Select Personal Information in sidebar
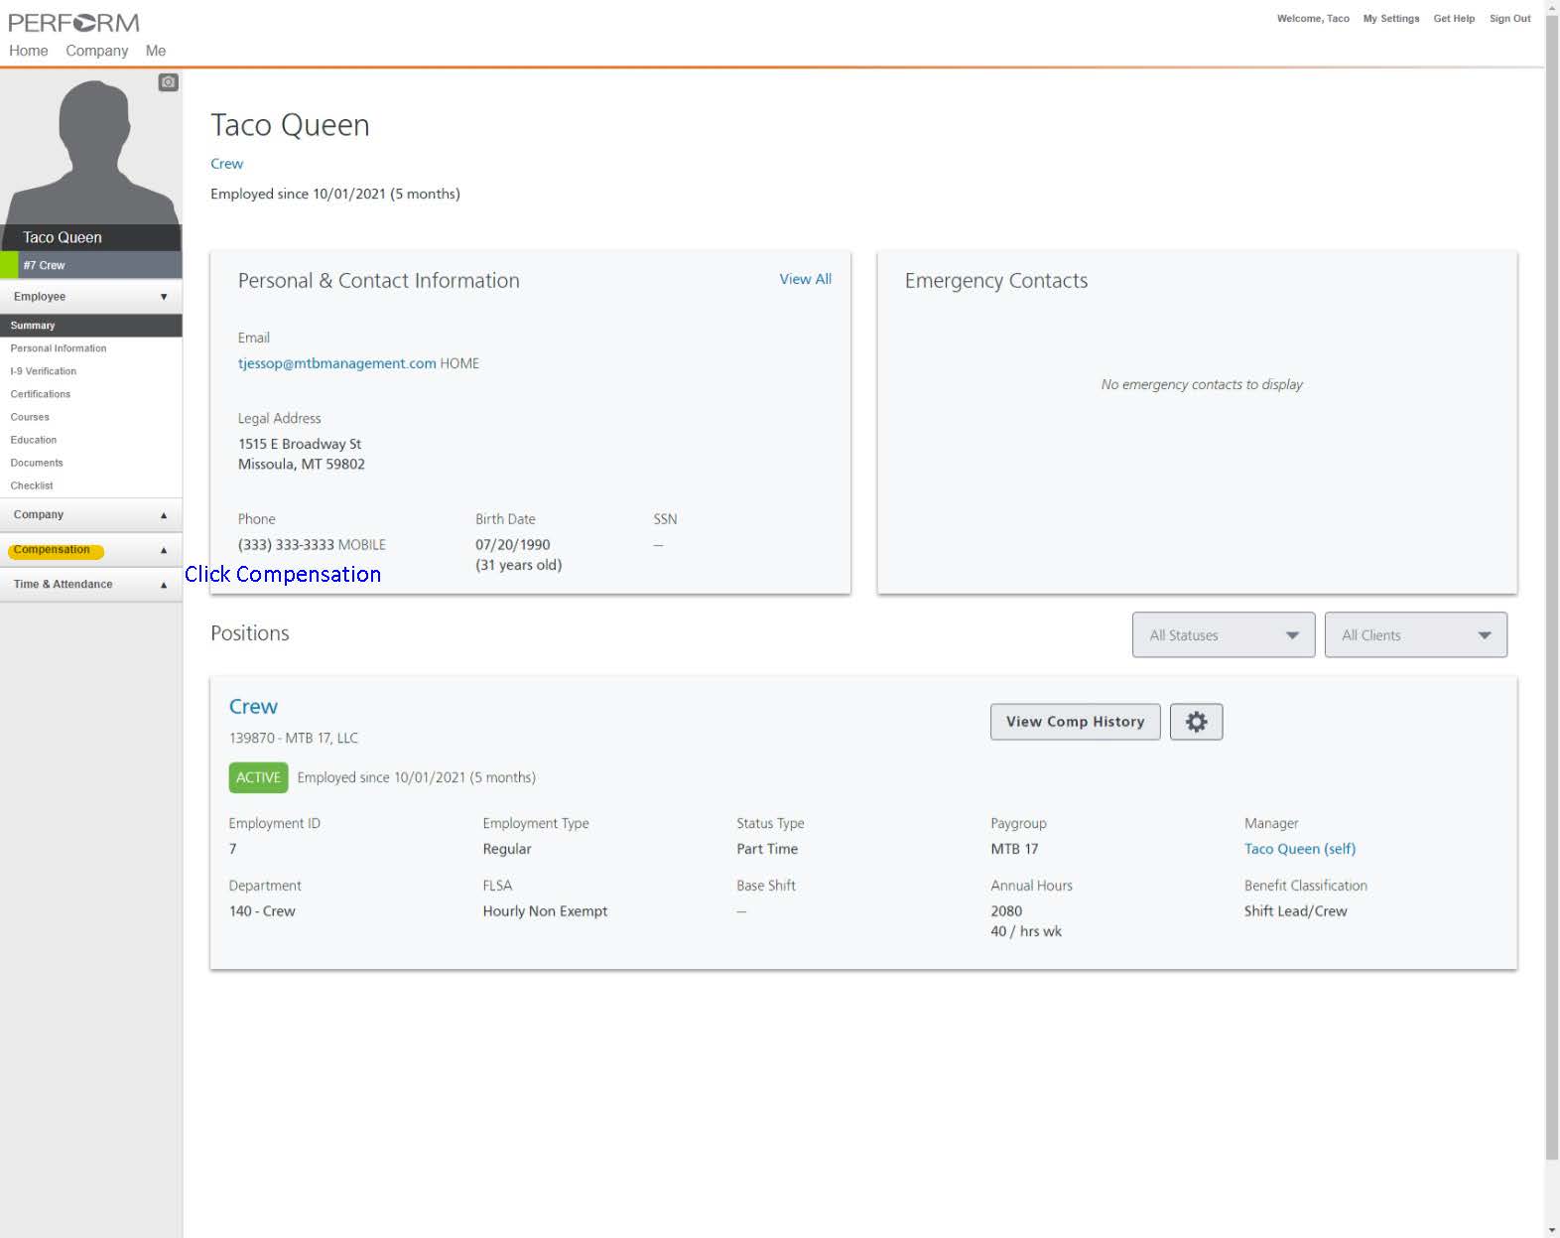 (x=59, y=348)
